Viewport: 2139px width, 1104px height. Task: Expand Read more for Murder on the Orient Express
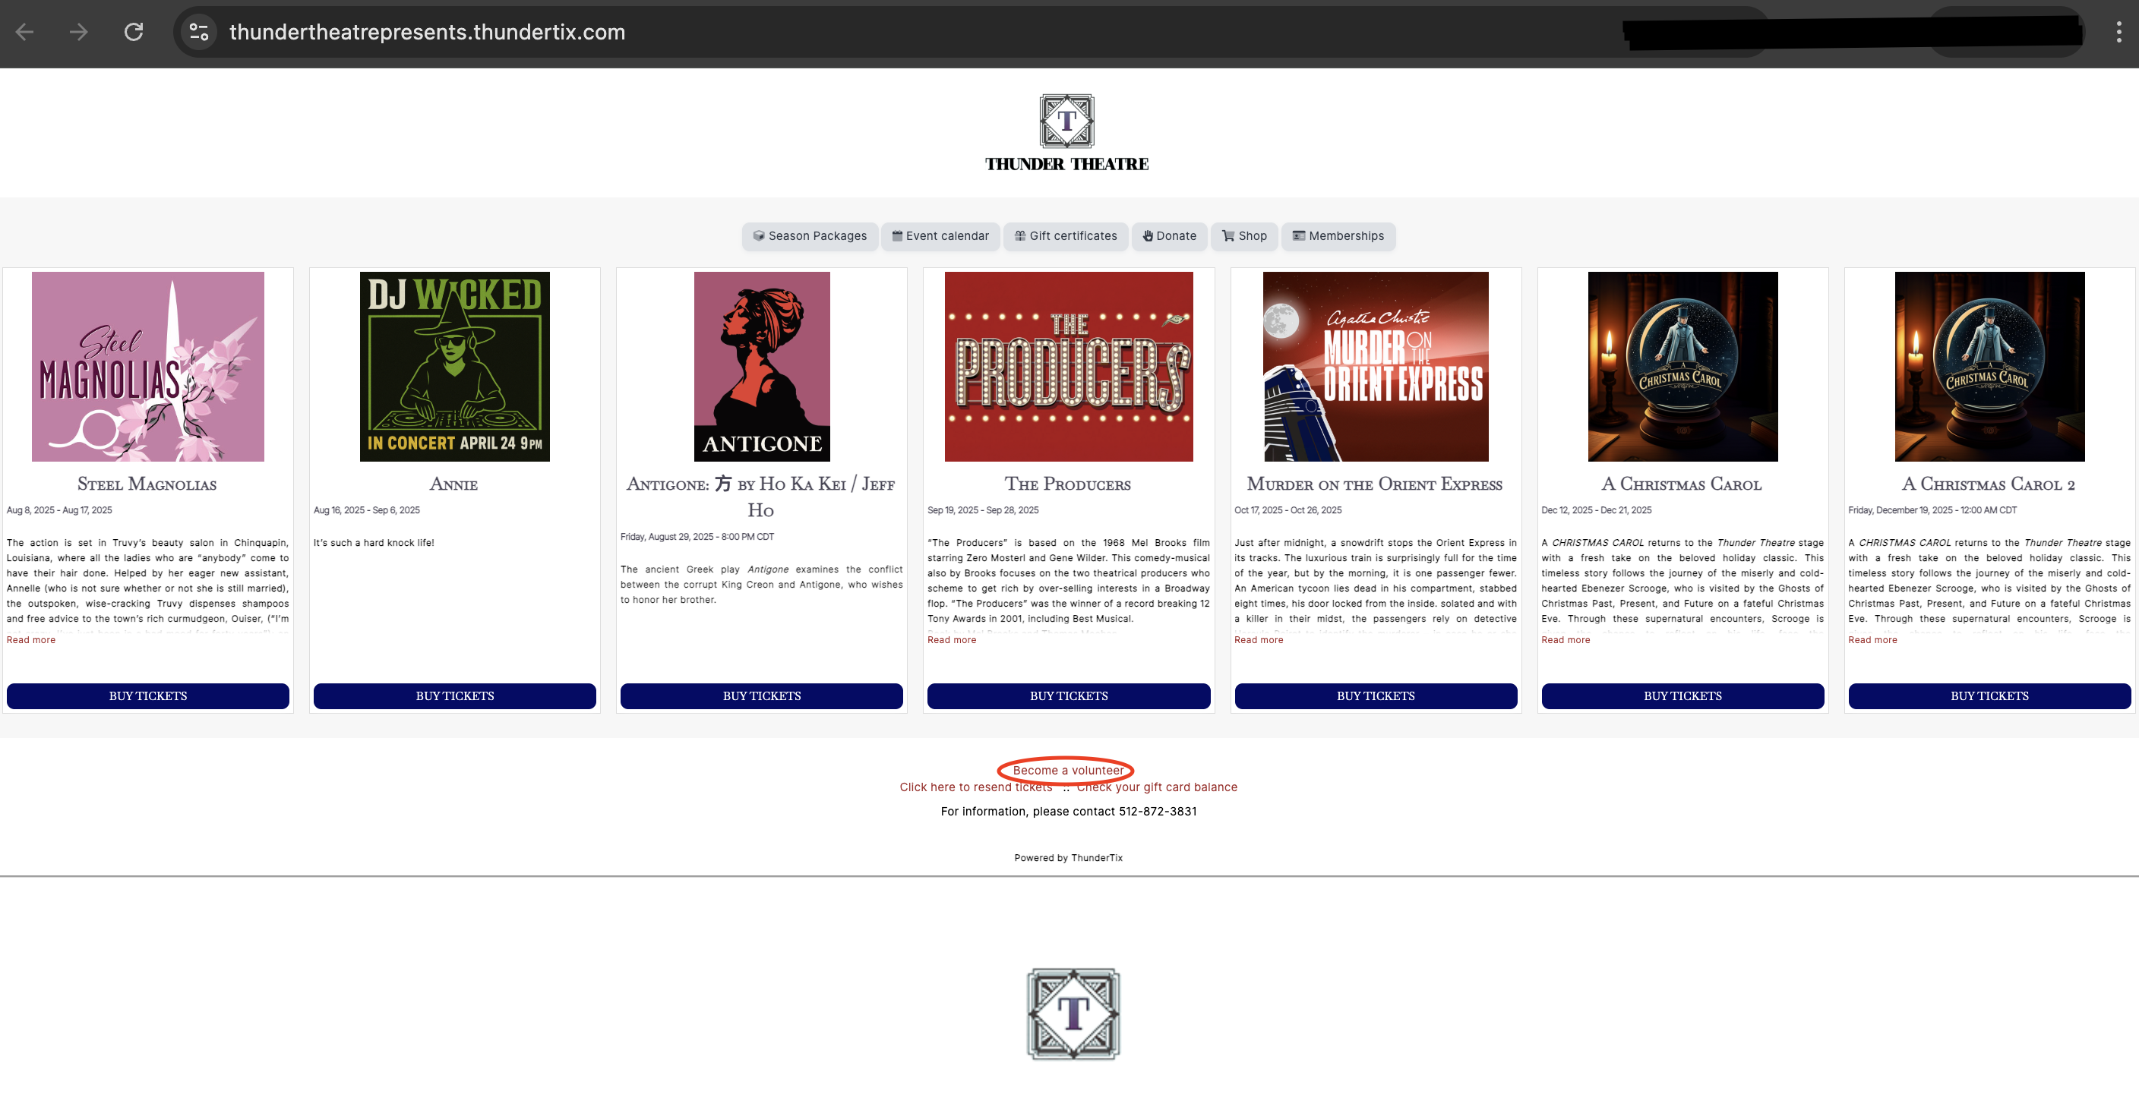coord(1258,640)
